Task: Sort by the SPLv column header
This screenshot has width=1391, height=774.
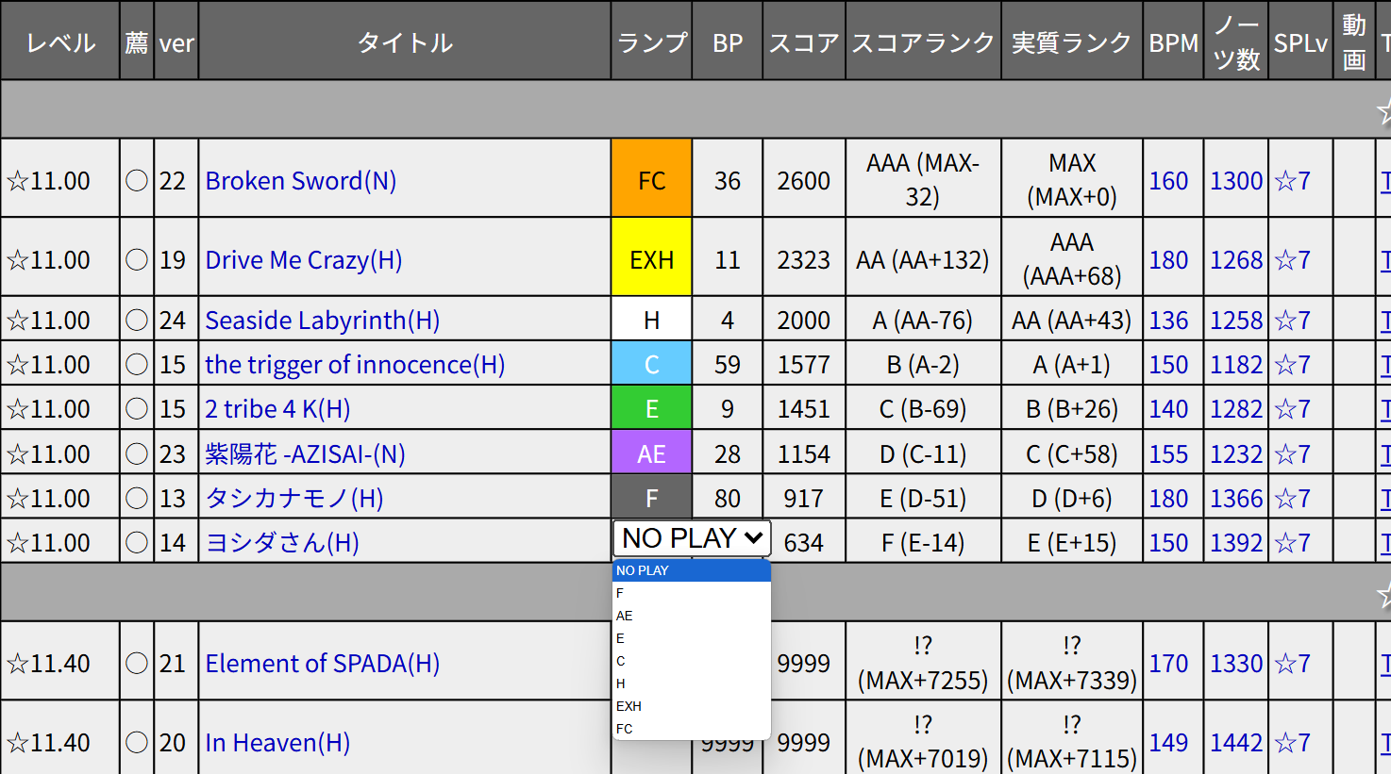Action: pyautogui.click(x=1300, y=41)
